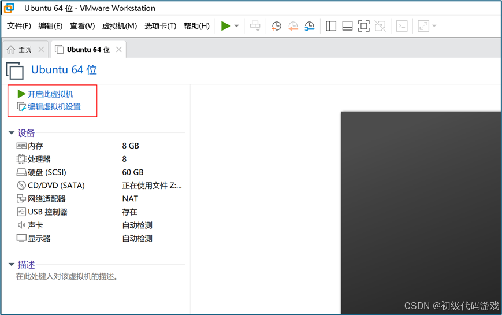Viewport: 502px width, 315px height.
Task: Click the USB 控制器 icon
Action: (x=21, y=212)
